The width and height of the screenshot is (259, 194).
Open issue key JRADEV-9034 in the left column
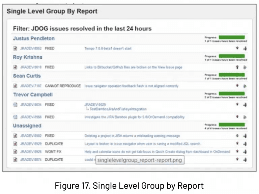31,105
